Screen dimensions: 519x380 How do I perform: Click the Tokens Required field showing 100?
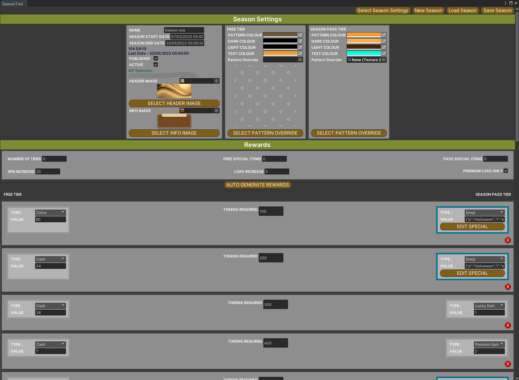pyautogui.click(x=271, y=211)
